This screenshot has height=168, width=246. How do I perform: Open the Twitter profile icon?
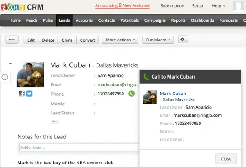pyautogui.click(x=29, y=94)
